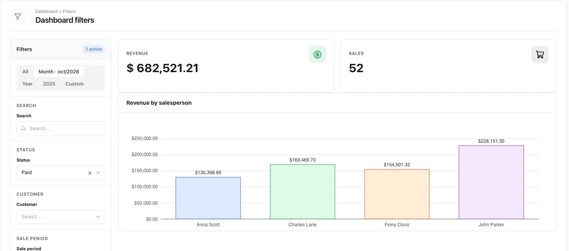Click the shopping cart sales icon
This screenshot has width=569, height=251.
pyautogui.click(x=540, y=55)
